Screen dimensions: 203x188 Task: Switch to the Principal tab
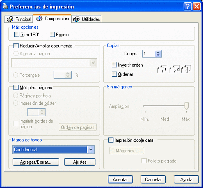click(19, 19)
